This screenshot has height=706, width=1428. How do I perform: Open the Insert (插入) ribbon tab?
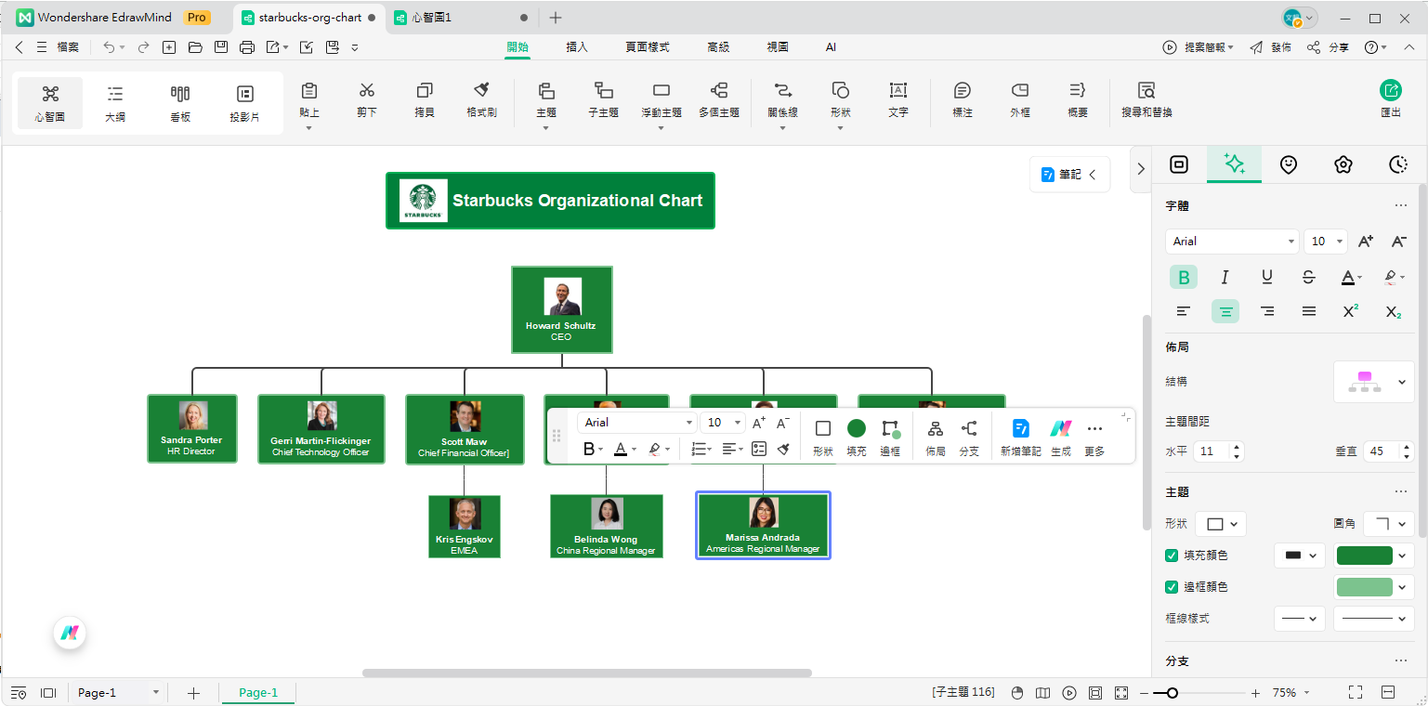pos(577,47)
